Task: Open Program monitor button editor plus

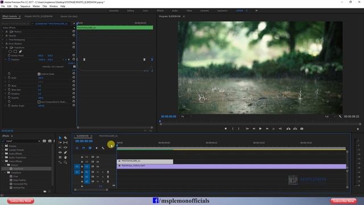Action: click(x=358, y=129)
